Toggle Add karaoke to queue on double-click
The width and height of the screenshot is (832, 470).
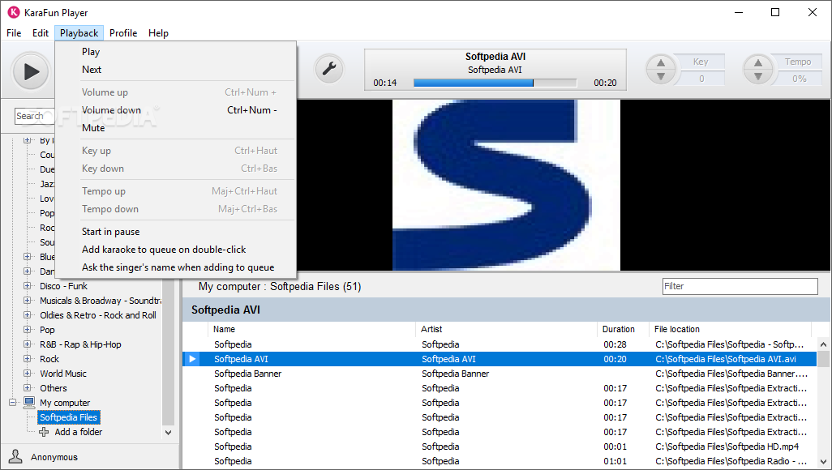point(176,250)
